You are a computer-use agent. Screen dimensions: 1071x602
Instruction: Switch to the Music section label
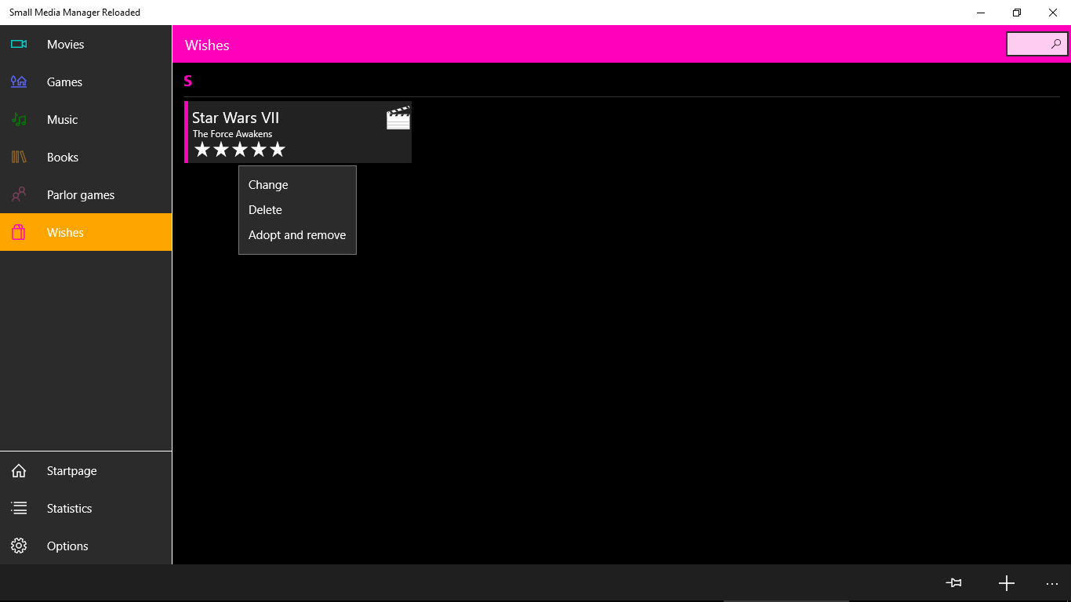coord(62,120)
